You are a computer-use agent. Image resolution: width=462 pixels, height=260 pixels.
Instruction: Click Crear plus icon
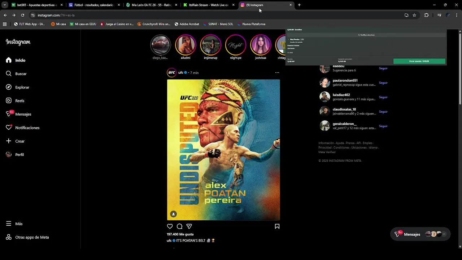pyautogui.click(x=9, y=141)
